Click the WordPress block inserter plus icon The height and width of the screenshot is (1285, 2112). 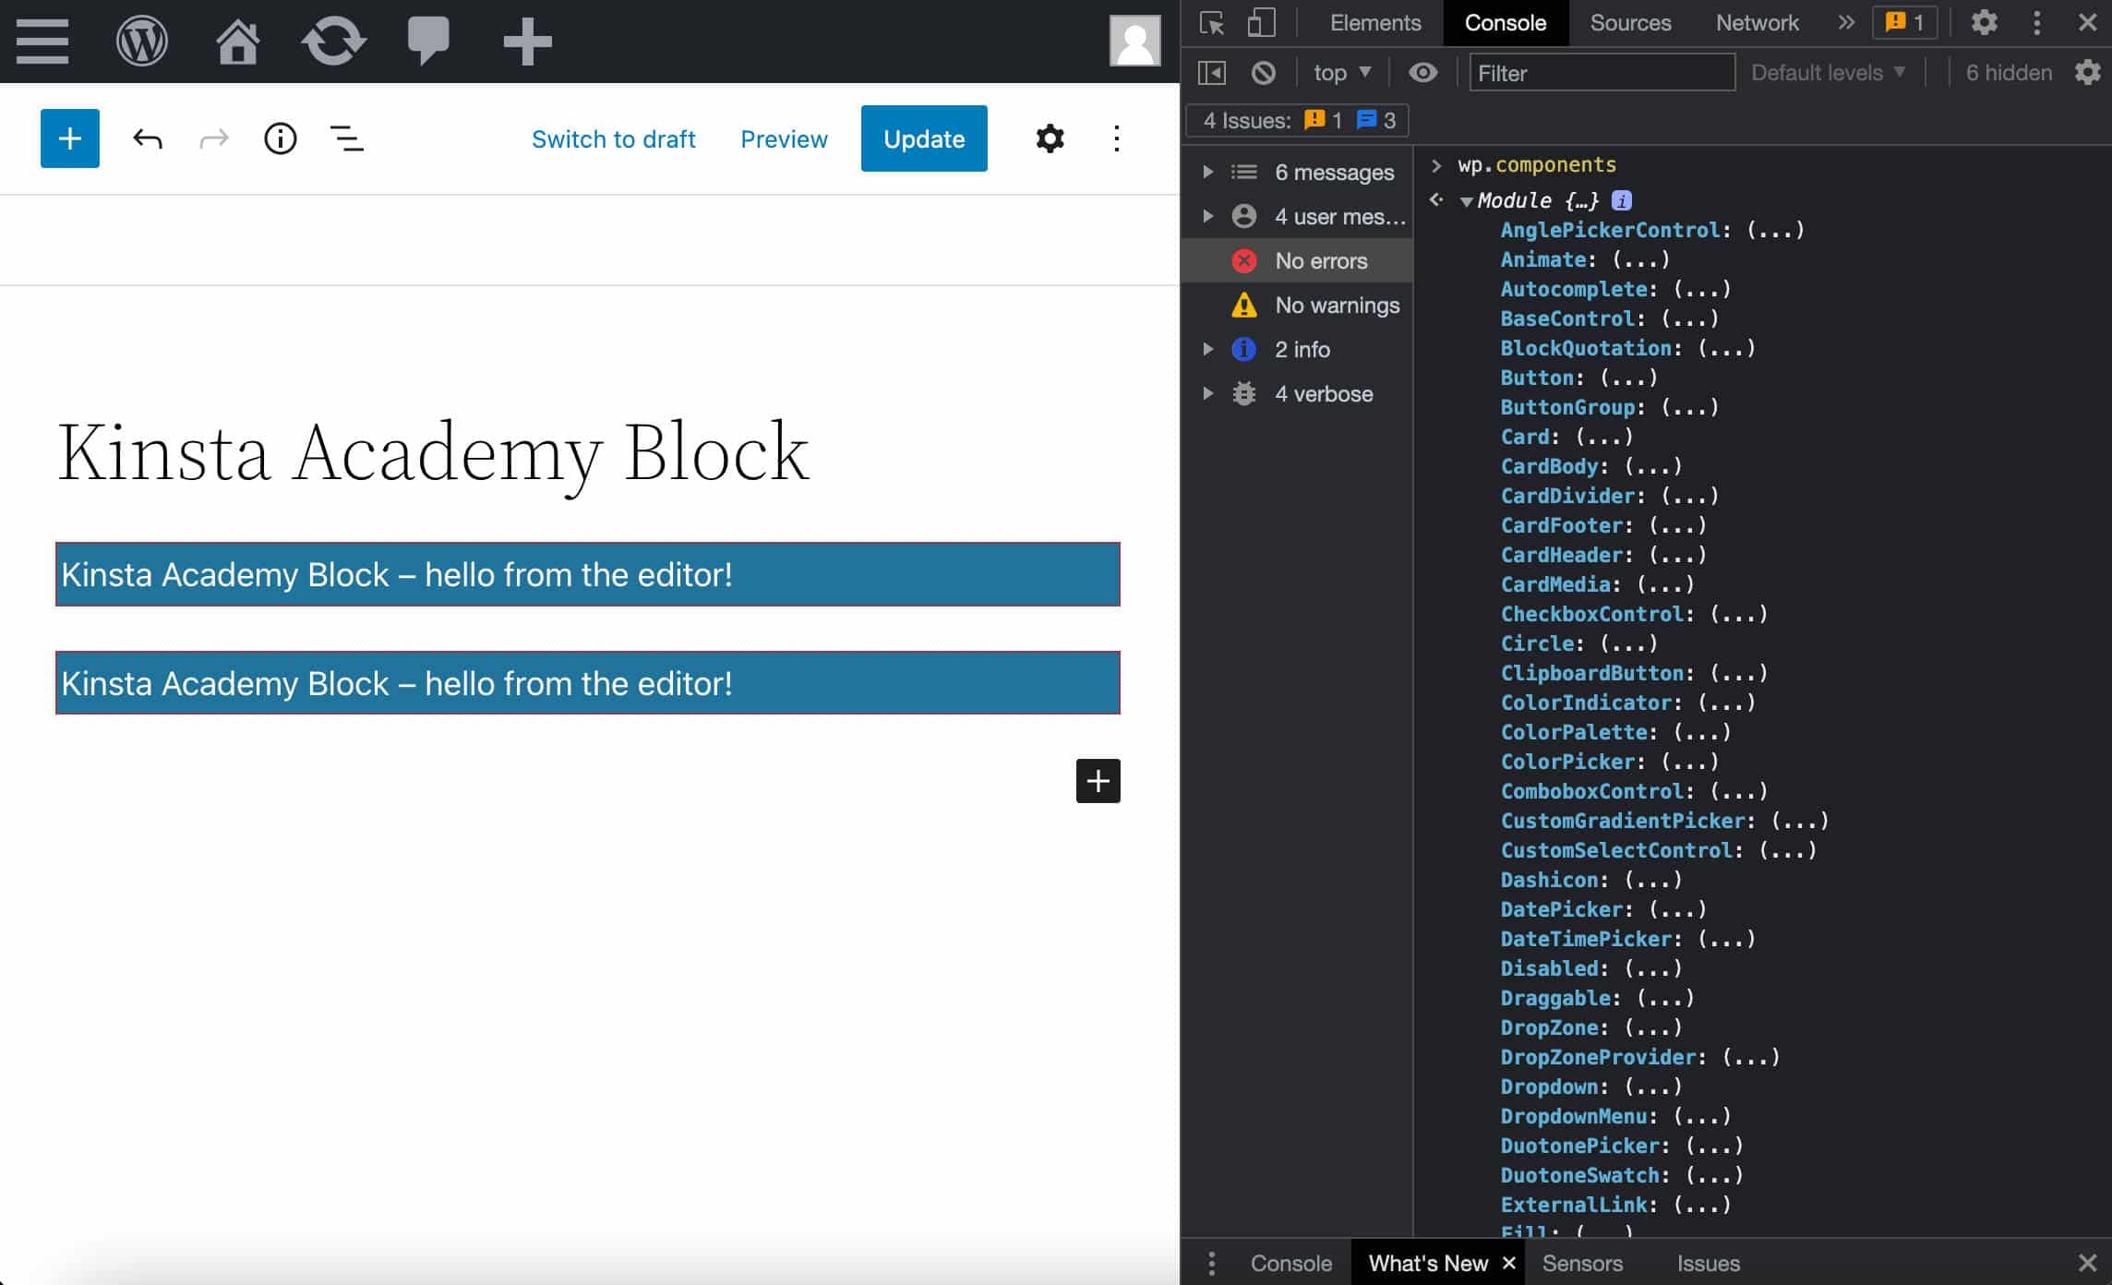click(x=69, y=138)
